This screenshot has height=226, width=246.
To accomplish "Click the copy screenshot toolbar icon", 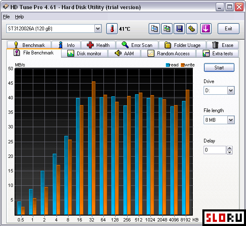I will [167, 29].
